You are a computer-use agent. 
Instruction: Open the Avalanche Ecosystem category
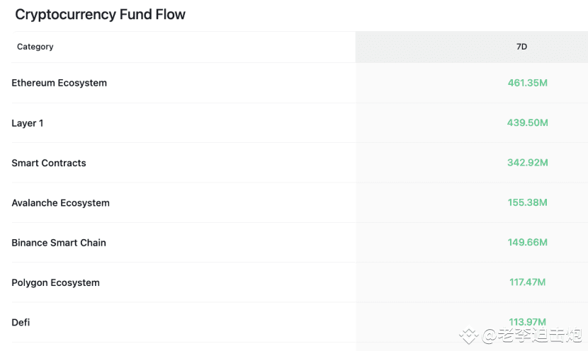(x=61, y=203)
